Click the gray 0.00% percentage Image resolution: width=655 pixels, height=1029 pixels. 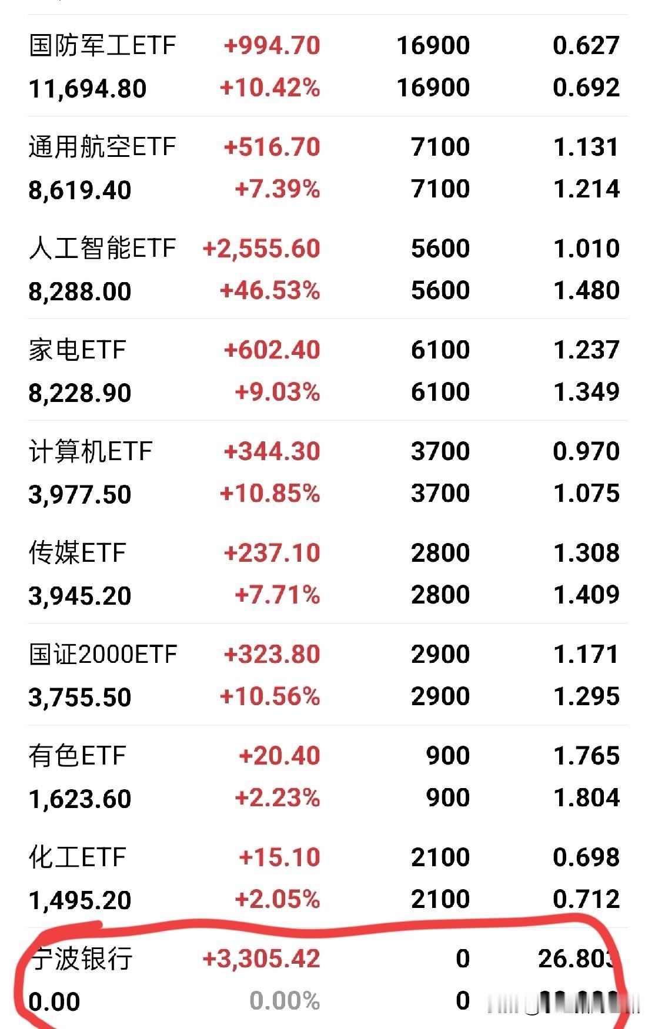pos(285,1001)
